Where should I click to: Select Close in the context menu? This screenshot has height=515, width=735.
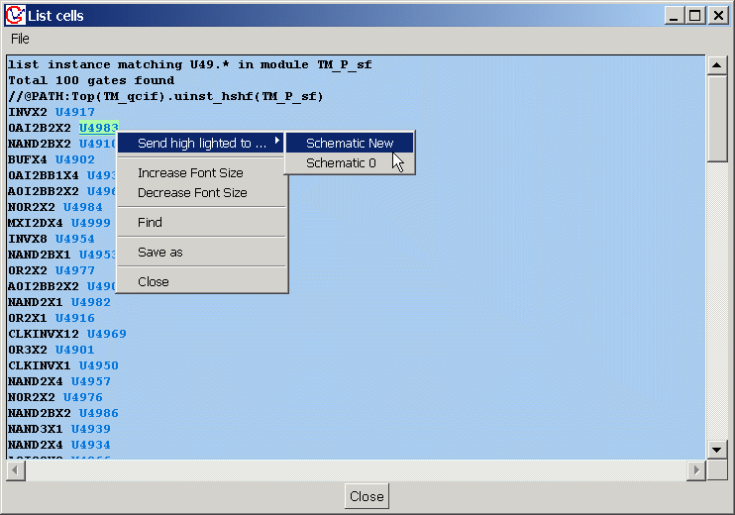(153, 282)
